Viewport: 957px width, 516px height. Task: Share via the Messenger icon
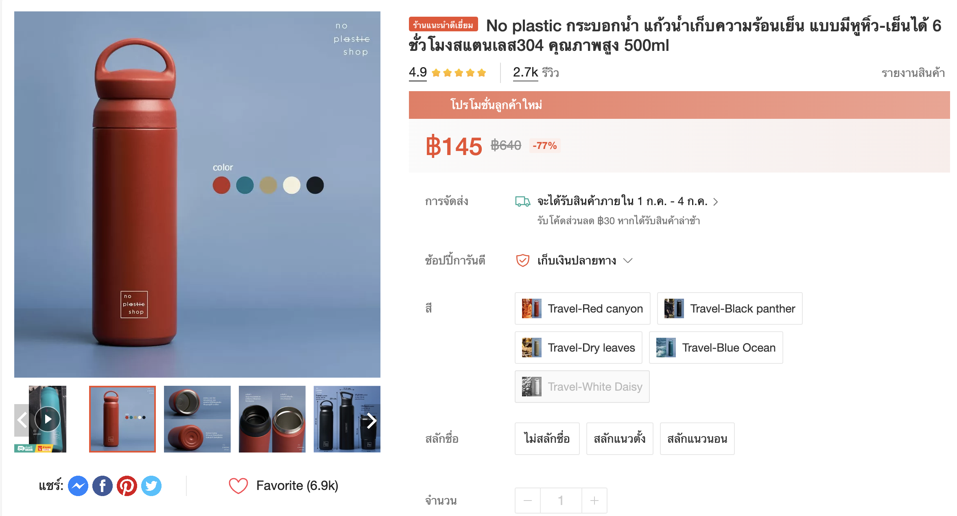pyautogui.click(x=78, y=486)
